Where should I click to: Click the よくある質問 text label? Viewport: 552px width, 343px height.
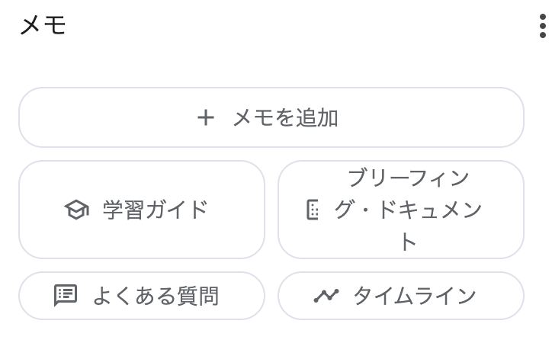point(156,296)
